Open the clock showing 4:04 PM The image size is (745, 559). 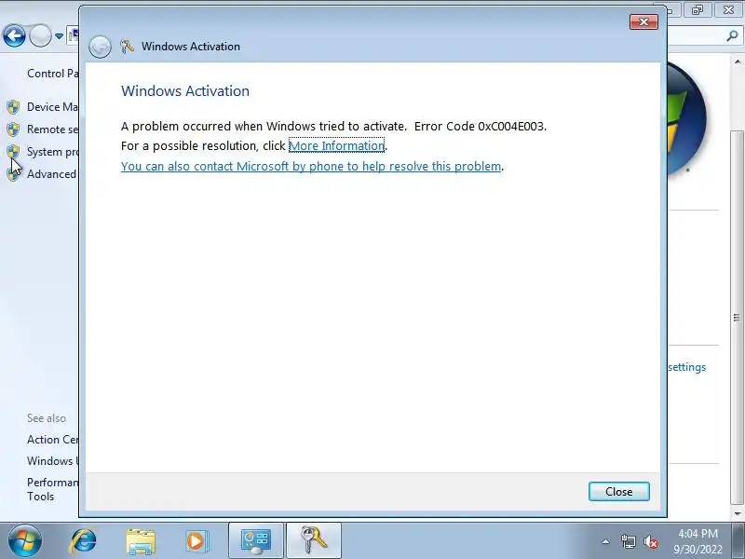tap(698, 541)
